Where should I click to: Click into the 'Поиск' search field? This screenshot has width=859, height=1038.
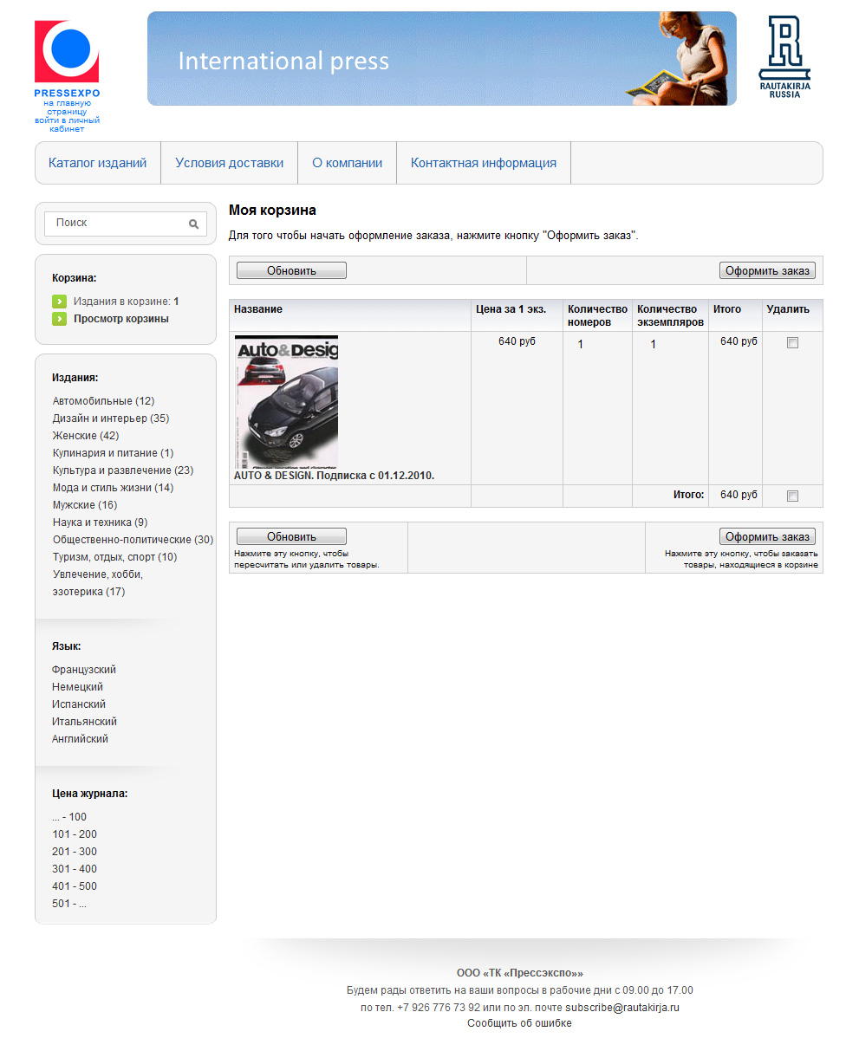pos(117,224)
